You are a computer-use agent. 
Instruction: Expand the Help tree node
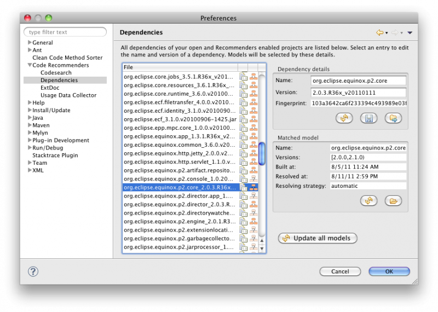(x=30, y=102)
